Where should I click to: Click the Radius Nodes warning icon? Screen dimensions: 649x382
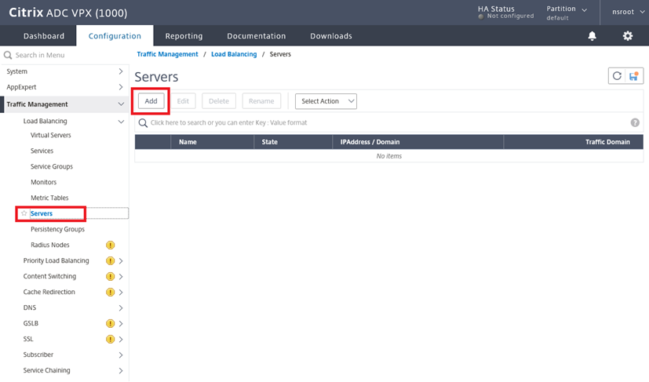pos(110,245)
